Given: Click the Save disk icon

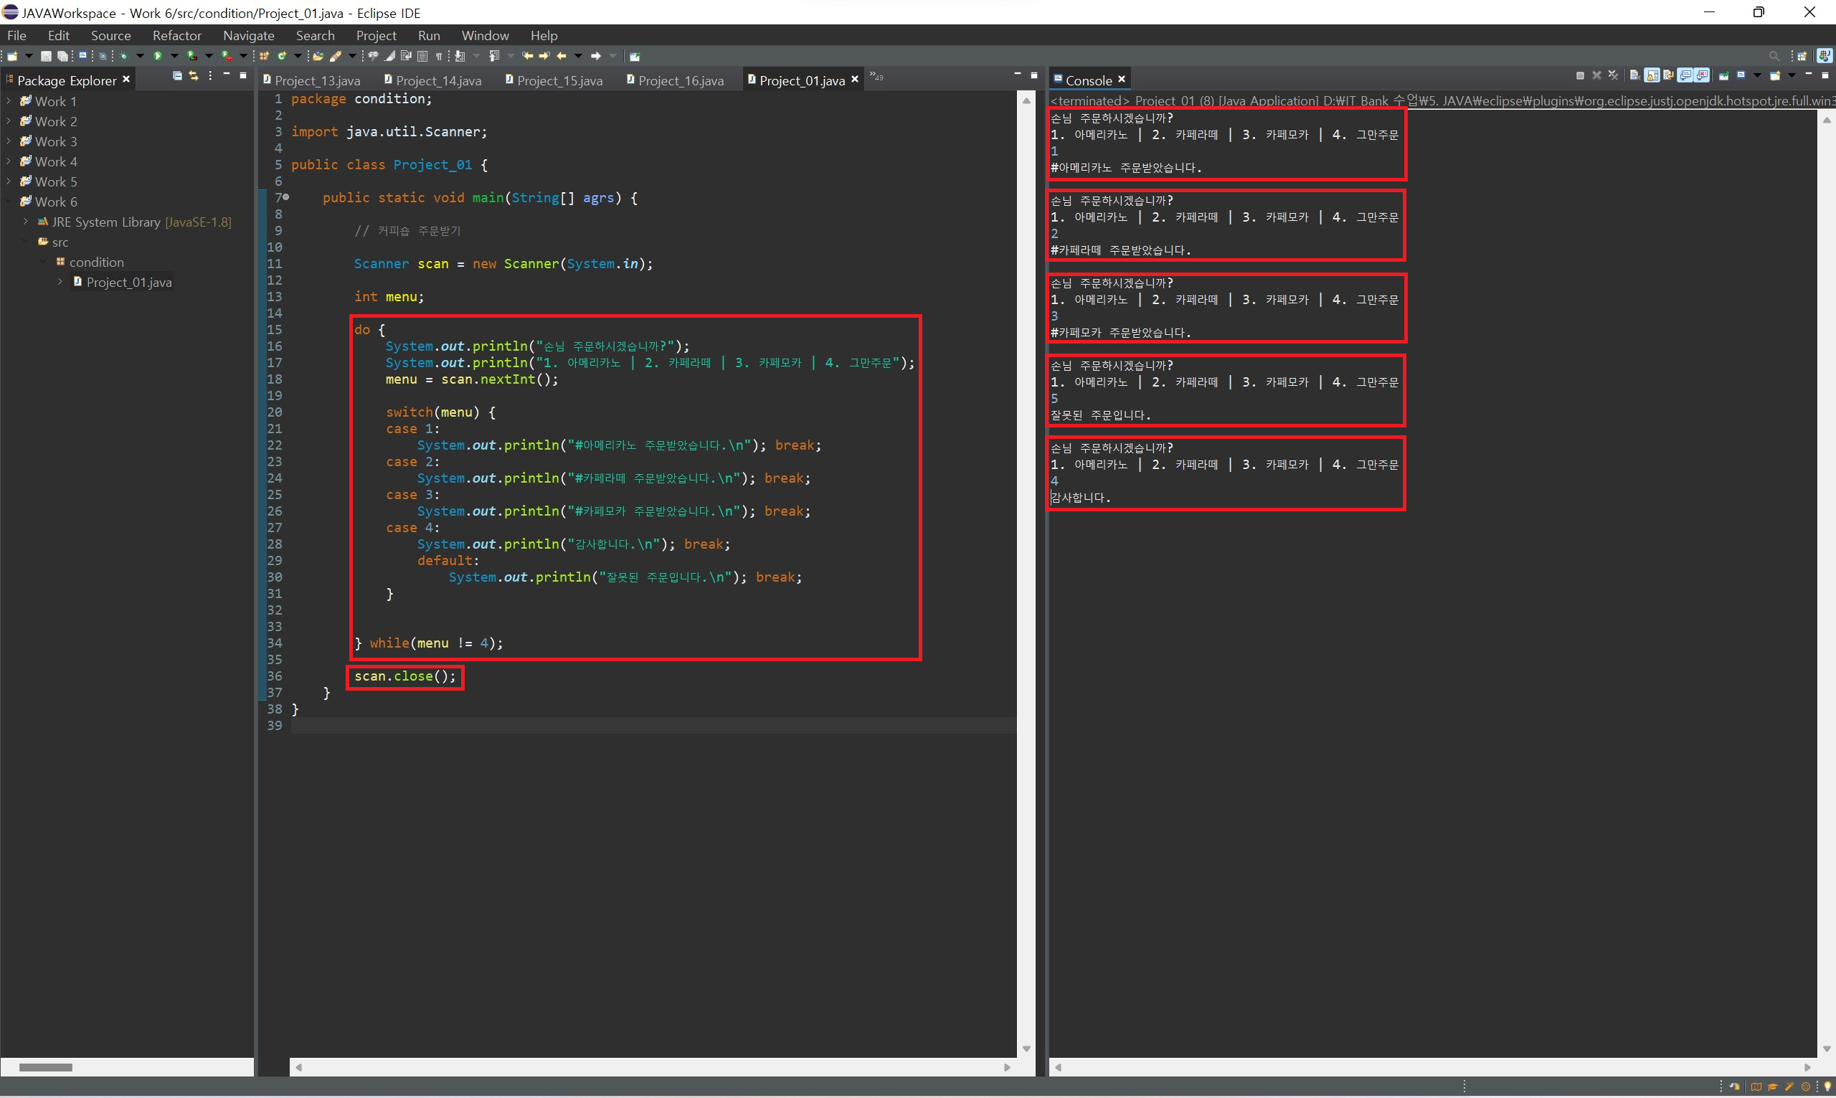Looking at the screenshot, I should click(46, 56).
